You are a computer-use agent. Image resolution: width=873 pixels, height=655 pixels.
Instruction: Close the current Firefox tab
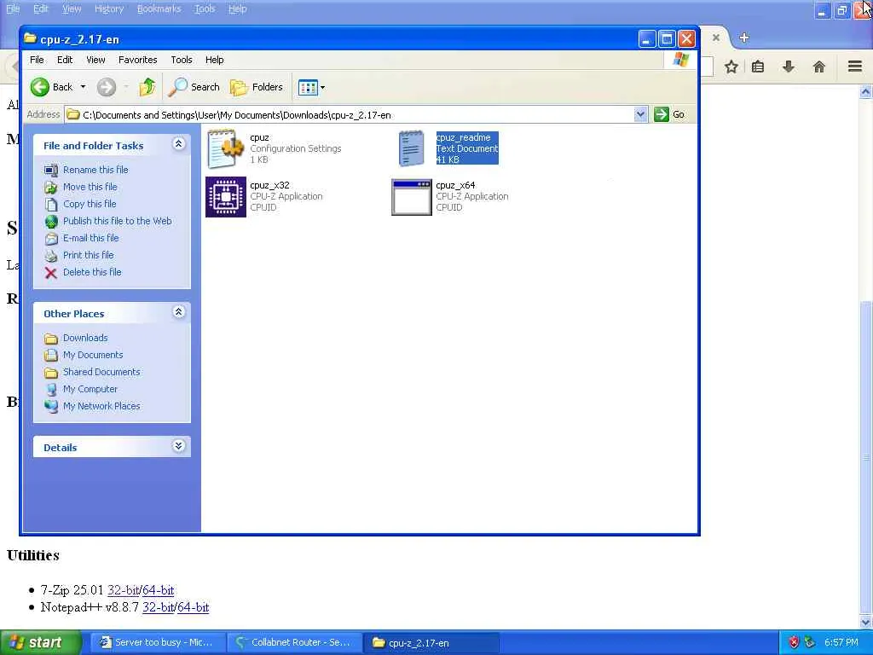click(x=716, y=38)
